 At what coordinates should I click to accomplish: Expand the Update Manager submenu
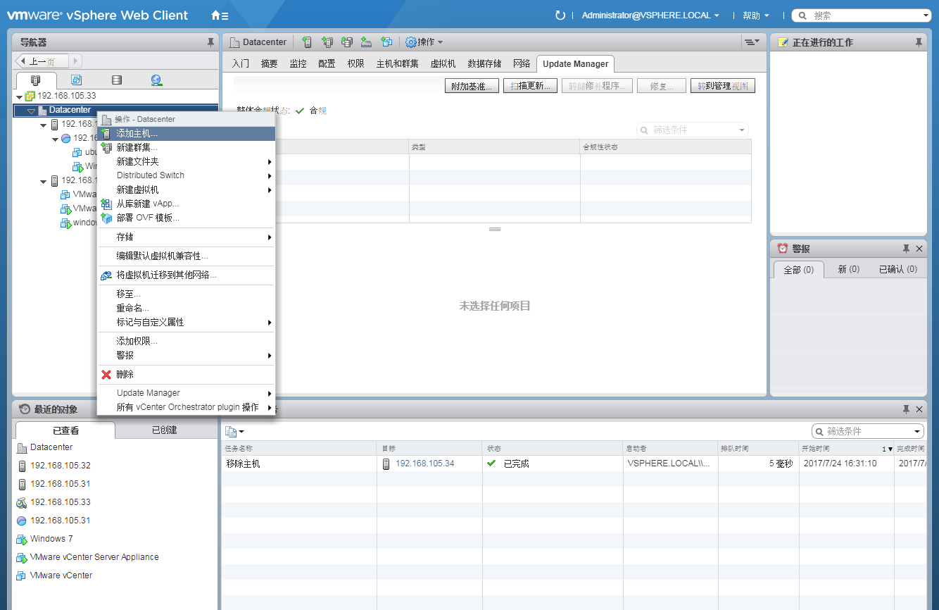tap(187, 393)
